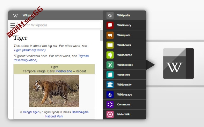
Task: Open the Bengal tiger link
Action: tap(31, 112)
